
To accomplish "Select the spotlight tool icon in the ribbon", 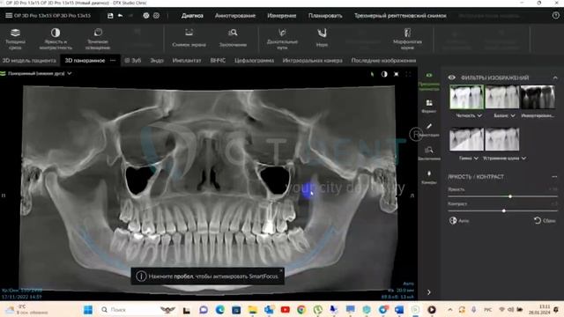I will tap(98, 39).
